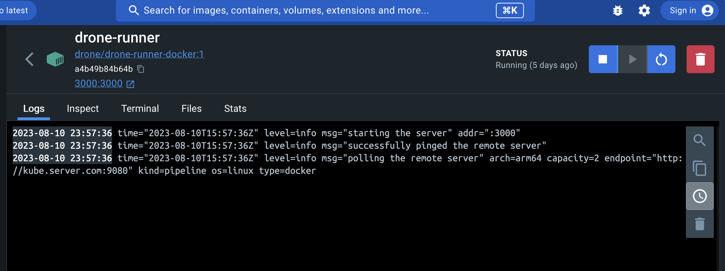Image resolution: width=725 pixels, height=271 pixels.
Task: Open Docker Desktop settings gear
Action: pos(644,11)
